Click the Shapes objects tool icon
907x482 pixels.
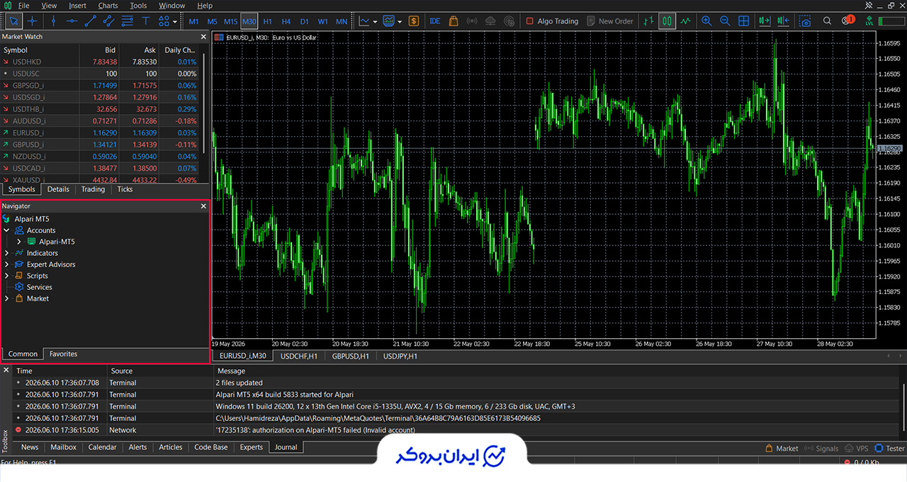pyautogui.click(x=164, y=21)
